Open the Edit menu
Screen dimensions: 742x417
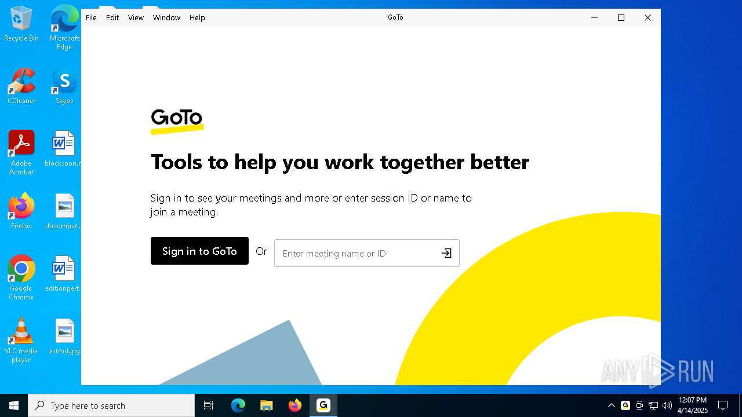click(112, 17)
